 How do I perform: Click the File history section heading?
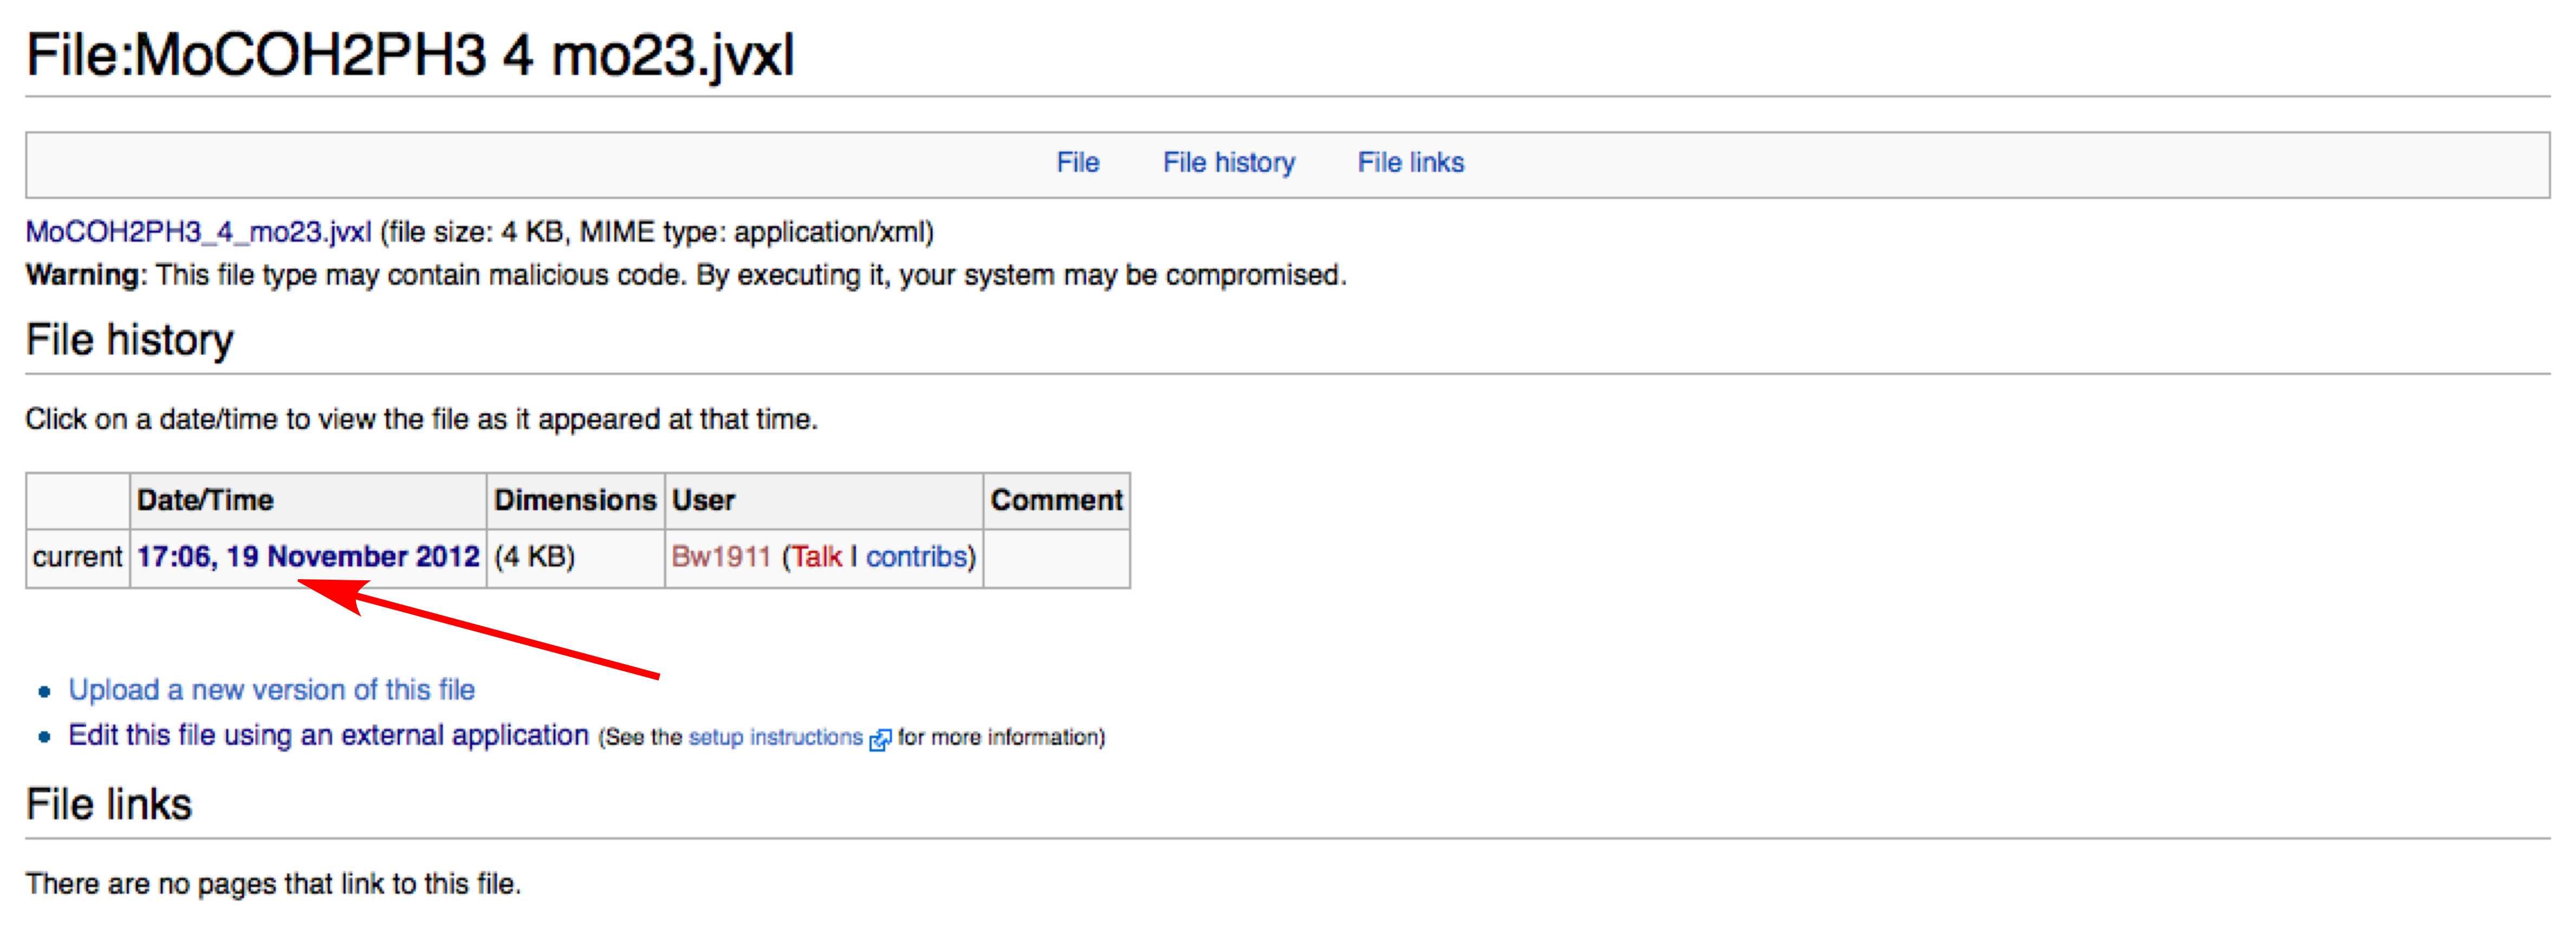(130, 339)
